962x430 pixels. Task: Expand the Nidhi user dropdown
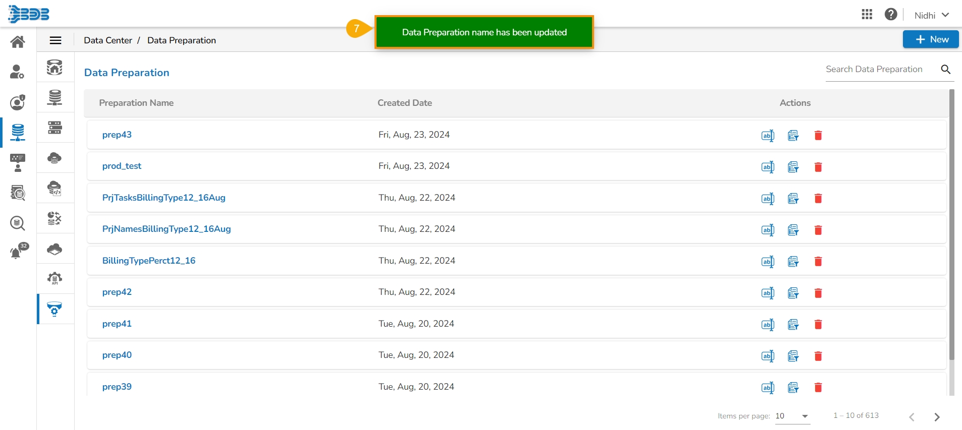[x=931, y=15]
